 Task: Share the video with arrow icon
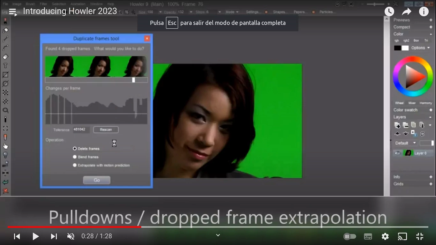click(406, 12)
